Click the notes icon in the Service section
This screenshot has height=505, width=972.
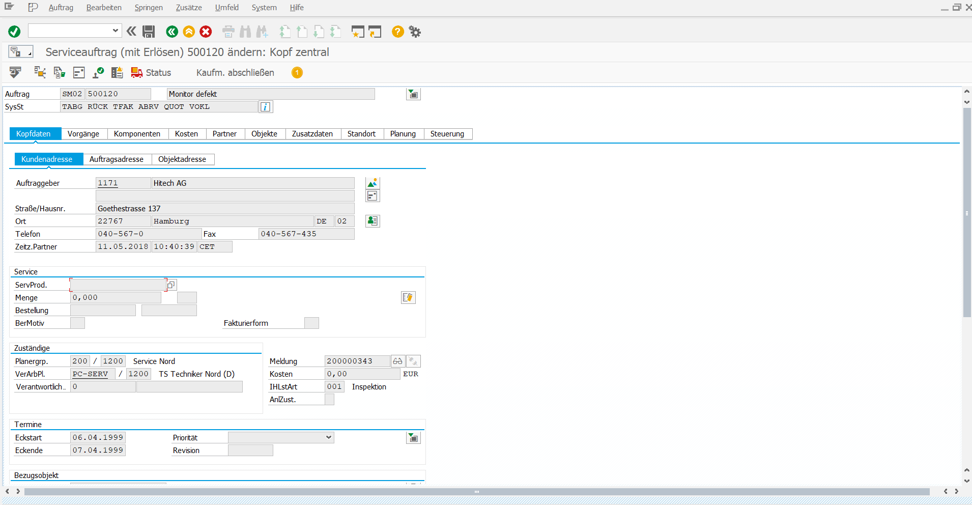coord(408,297)
